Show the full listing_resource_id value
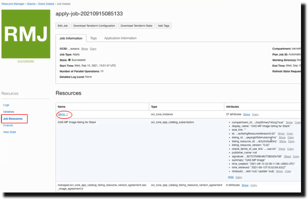 point(282,141)
